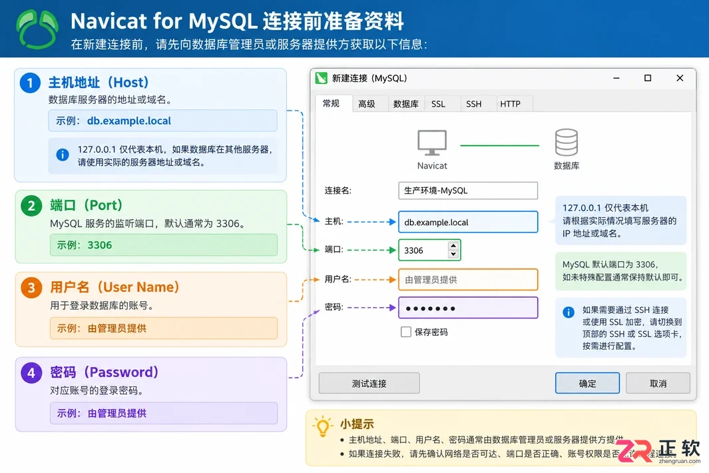The height and width of the screenshot is (473, 709).
Task: Click the 用户名 (User Name) heading
Action: pos(115,287)
